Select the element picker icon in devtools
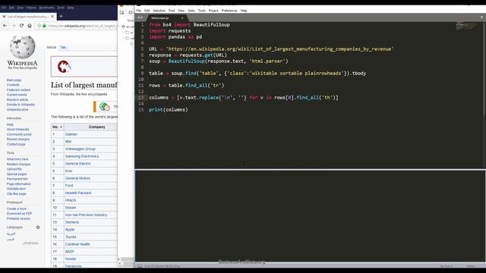This screenshot has height=273, width=486. (121, 12)
